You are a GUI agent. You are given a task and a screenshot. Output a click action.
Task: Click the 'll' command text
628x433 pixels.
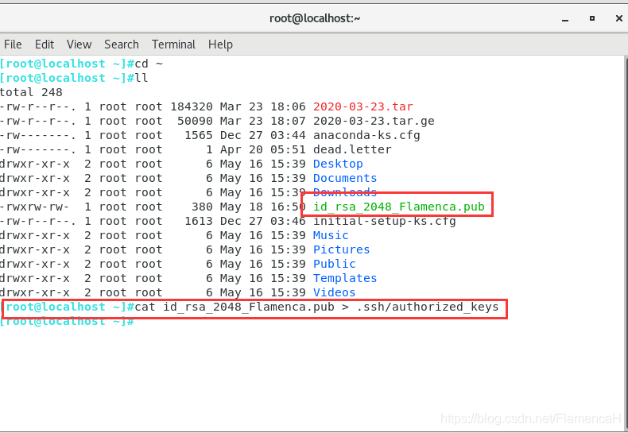(141, 78)
